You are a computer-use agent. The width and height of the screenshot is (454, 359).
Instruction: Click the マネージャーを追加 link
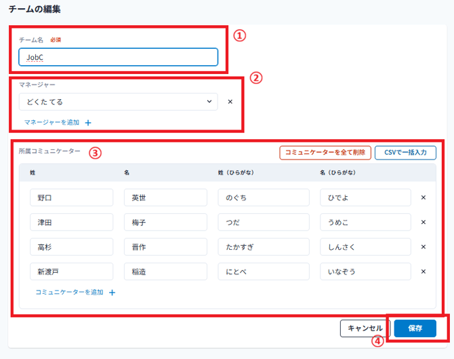[51, 123]
